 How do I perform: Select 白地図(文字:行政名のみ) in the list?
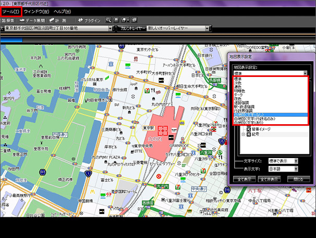coord(270,118)
